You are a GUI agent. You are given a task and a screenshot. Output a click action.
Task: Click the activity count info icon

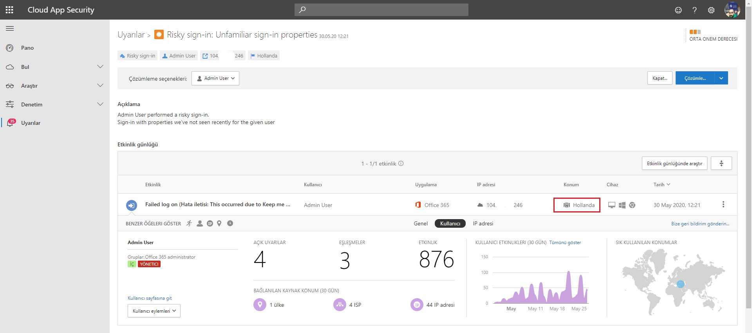401,164
